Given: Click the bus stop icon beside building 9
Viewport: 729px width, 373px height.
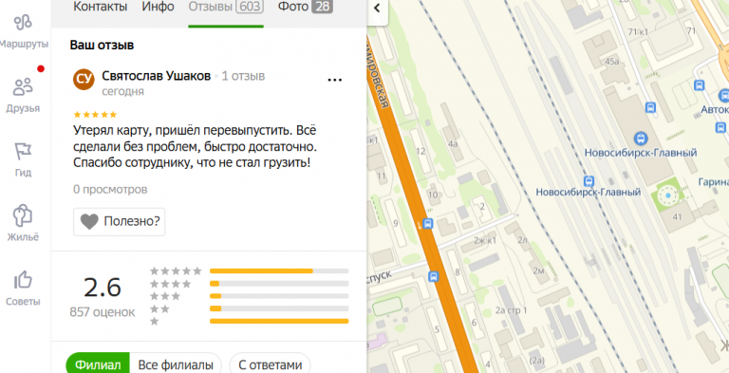Looking at the screenshot, I should 428,224.
